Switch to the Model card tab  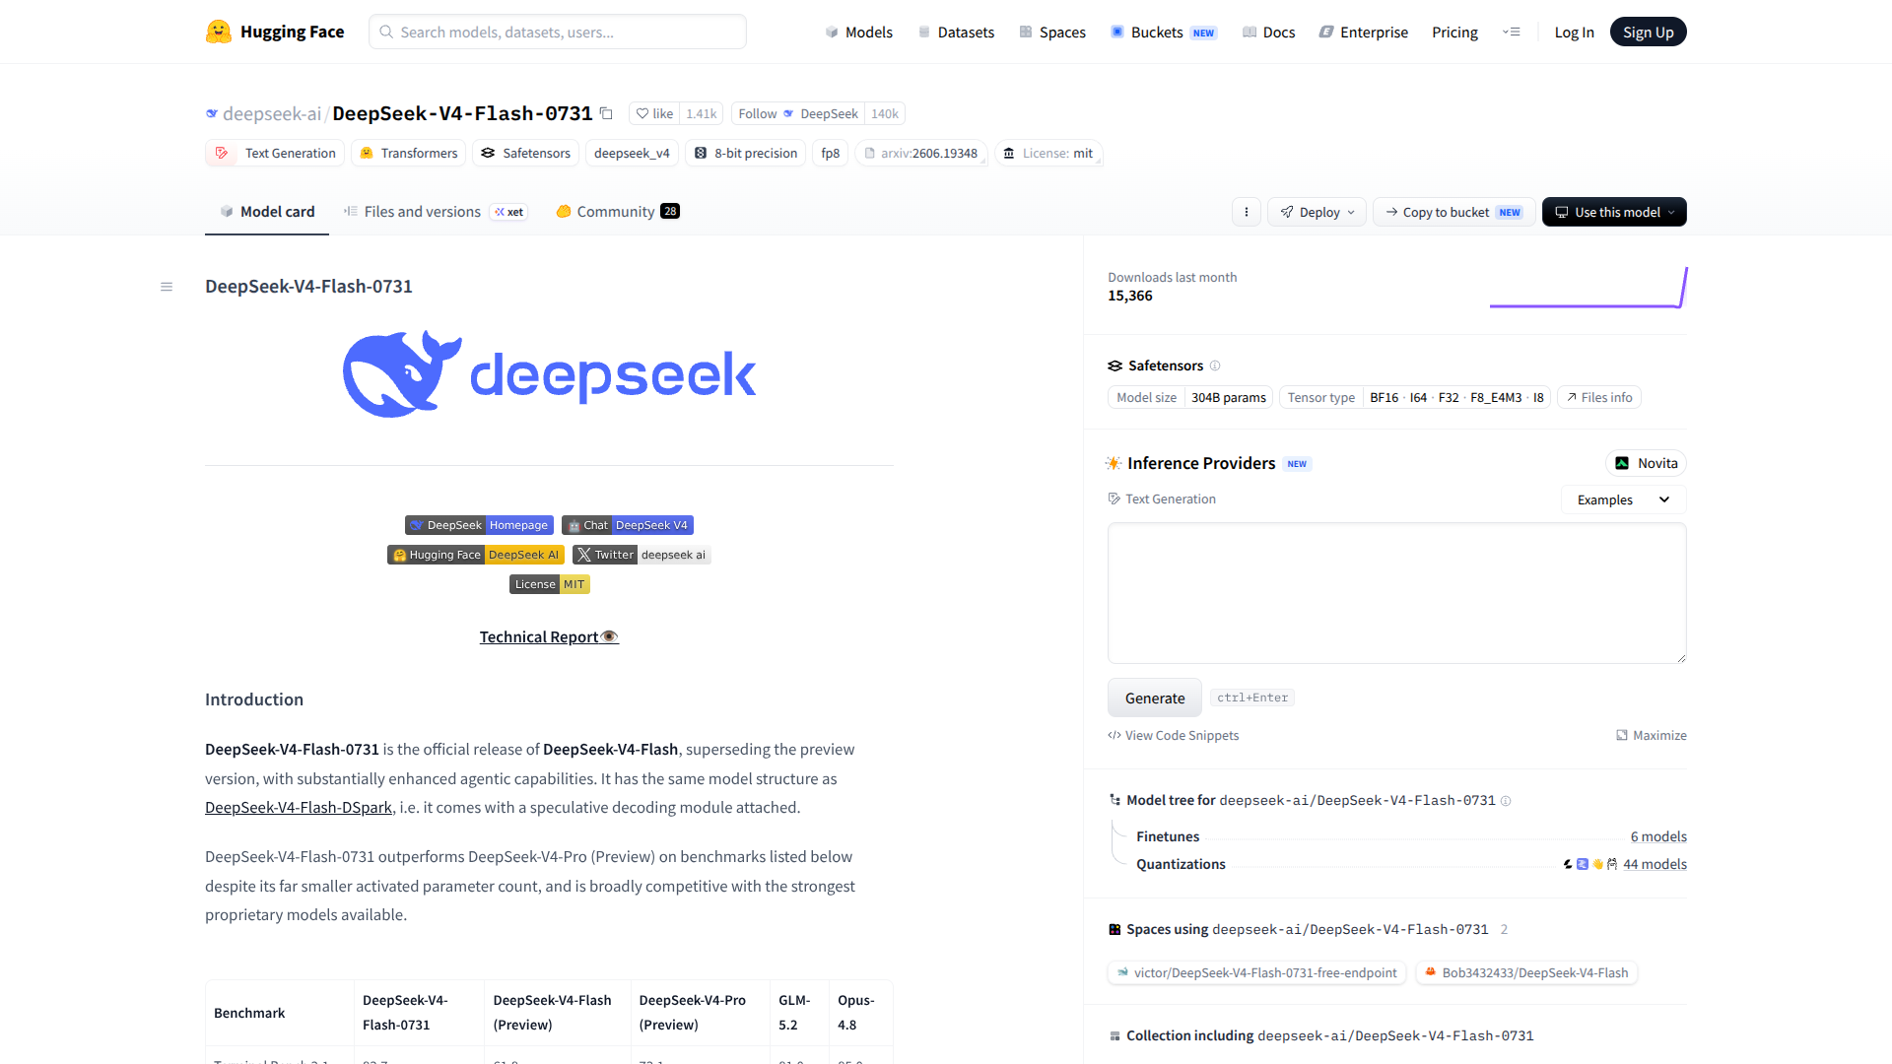tap(267, 211)
